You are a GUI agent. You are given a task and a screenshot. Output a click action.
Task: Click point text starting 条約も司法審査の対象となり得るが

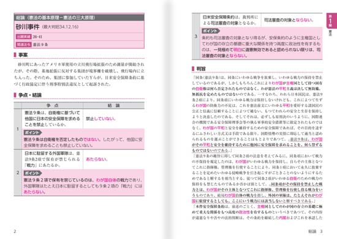click(262, 47)
